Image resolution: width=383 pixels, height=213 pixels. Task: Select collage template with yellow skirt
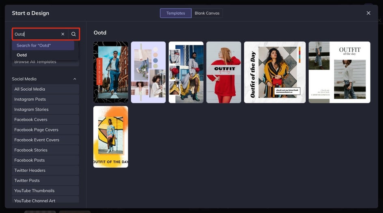point(186,72)
